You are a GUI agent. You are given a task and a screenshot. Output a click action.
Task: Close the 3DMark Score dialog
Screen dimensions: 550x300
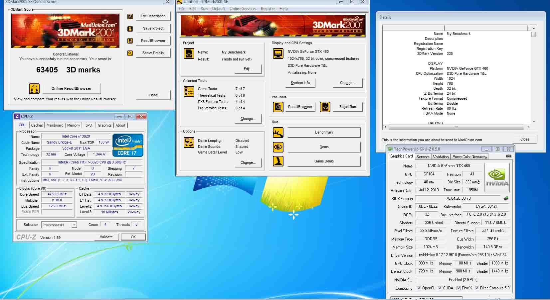coord(153,95)
